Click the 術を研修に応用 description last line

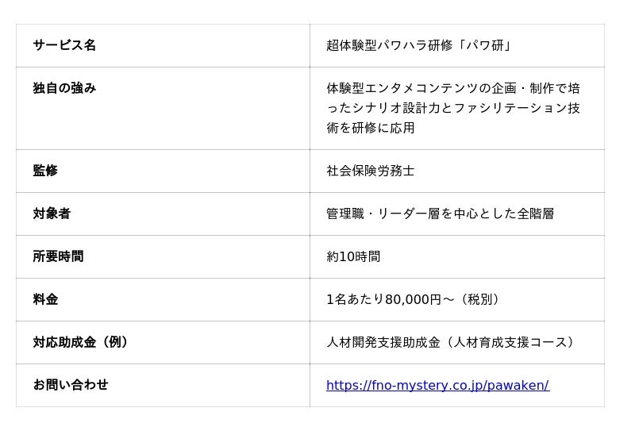tap(371, 128)
